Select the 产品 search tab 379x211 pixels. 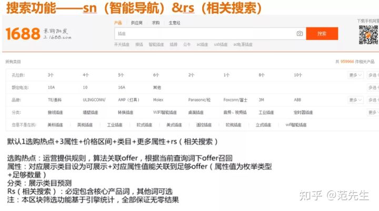pos(118,23)
